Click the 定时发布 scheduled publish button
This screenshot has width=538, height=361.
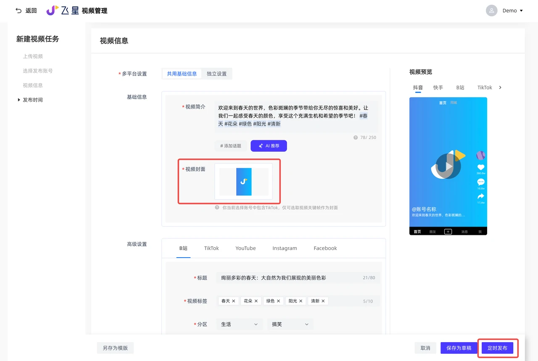pos(498,348)
